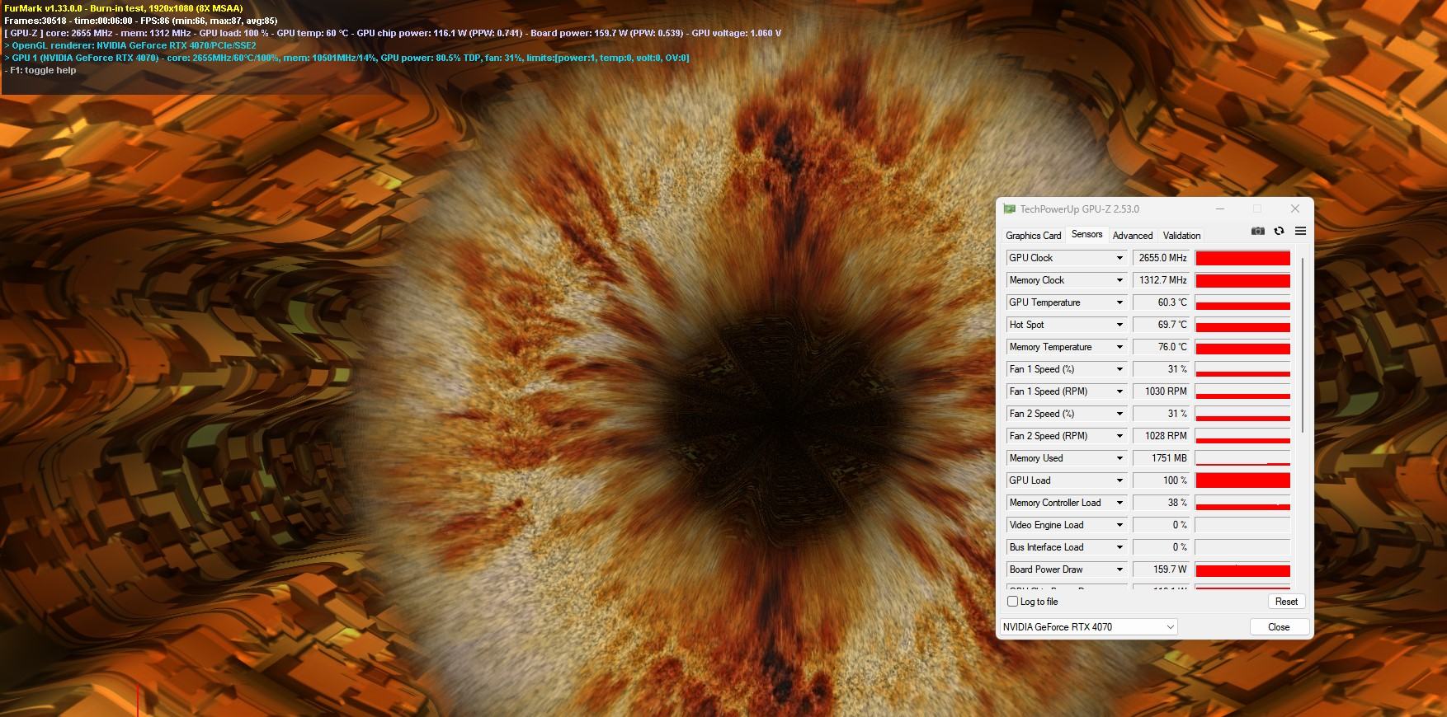This screenshot has width=1447, height=717.
Task: Take a screenshot with GPU-Z camera icon
Action: [x=1257, y=232]
